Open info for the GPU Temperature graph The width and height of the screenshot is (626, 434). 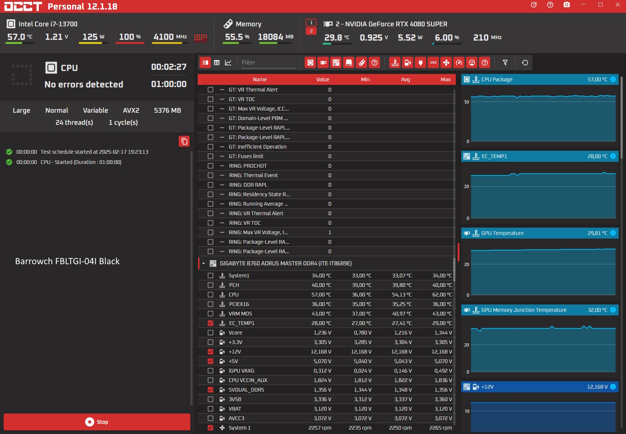coord(613,233)
